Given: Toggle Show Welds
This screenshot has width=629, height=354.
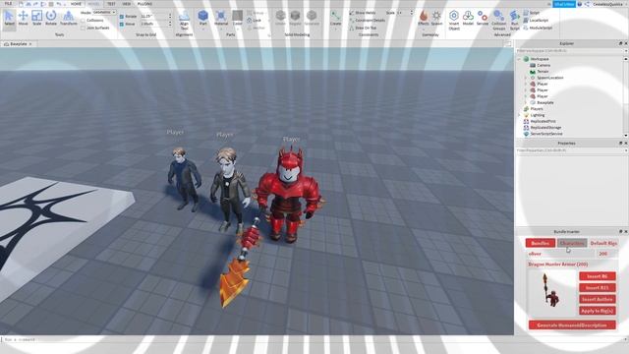Looking at the screenshot, I should pos(363,13).
